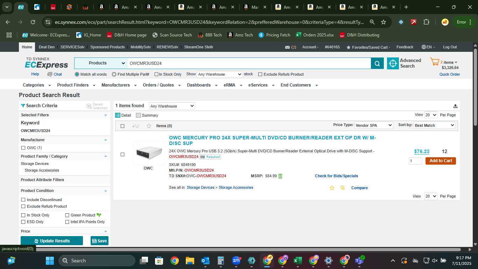Viewport: 478px width, 269px height.
Task: Open top View 20 per page dropdown
Action: coord(431,115)
